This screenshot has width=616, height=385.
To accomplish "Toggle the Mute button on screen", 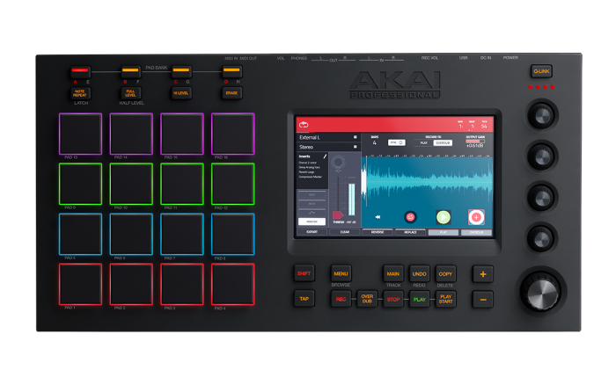I will [312, 204].
